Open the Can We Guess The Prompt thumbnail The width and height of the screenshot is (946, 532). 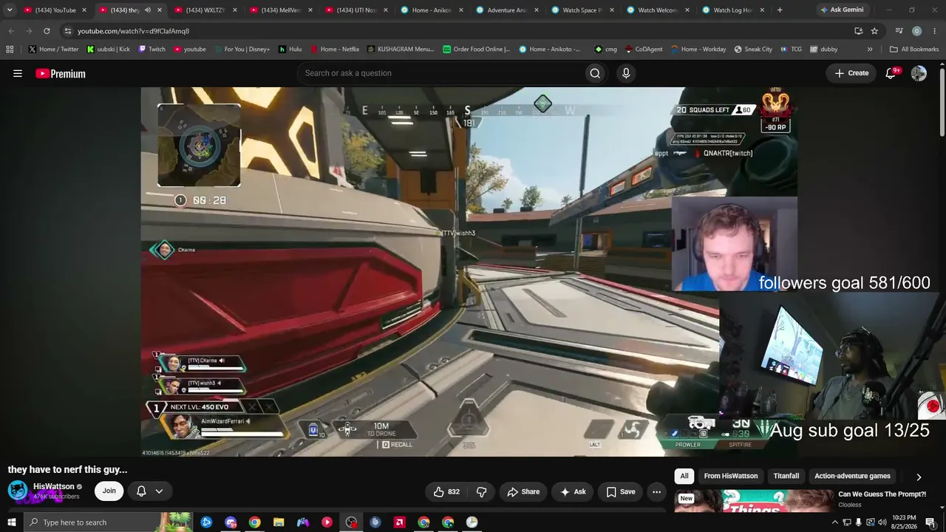pyautogui.click(x=752, y=500)
